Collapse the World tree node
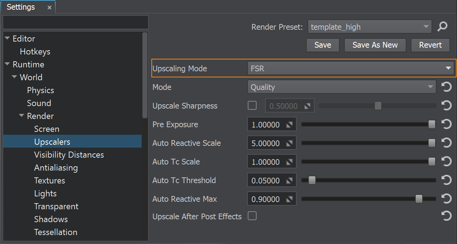Screen dimensions: 457x244 click(x=14, y=77)
